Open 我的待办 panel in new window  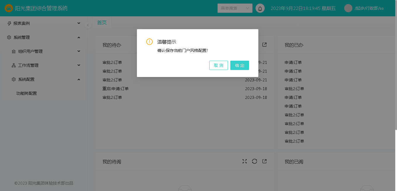[264, 45]
